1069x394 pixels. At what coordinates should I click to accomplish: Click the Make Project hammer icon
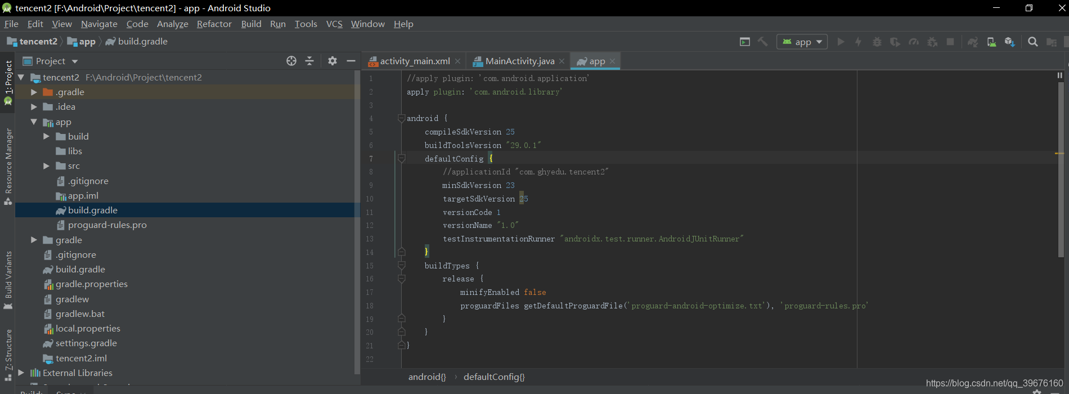pos(763,42)
